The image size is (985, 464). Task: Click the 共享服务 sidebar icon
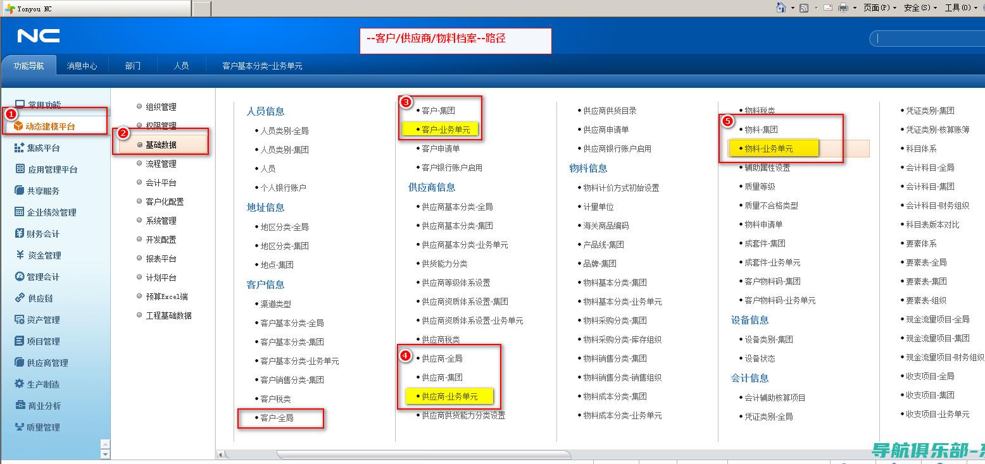(20, 190)
